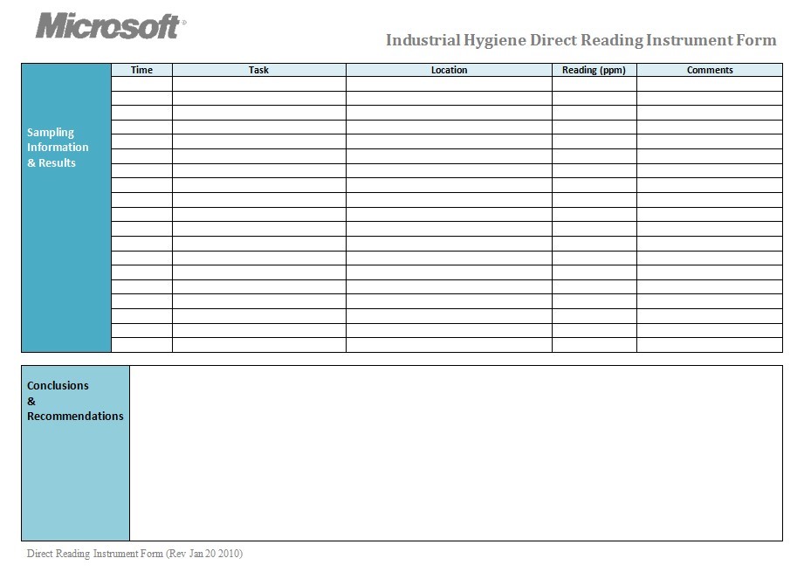Click the footer revision text Rev Jan 20 2010
The height and width of the screenshot is (572, 811).
[x=134, y=554]
